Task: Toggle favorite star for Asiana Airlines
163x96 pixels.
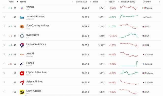Action: click(4, 82)
